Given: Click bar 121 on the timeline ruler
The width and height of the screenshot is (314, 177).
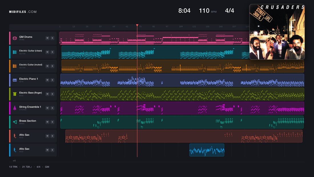Looking at the screenshot, I should (194, 27).
